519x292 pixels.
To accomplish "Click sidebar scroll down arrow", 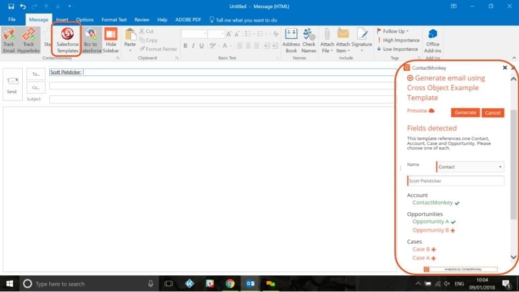I will 514,257.
